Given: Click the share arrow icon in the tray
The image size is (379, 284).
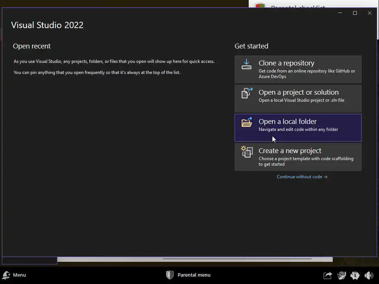Looking at the screenshot, I should click(328, 275).
